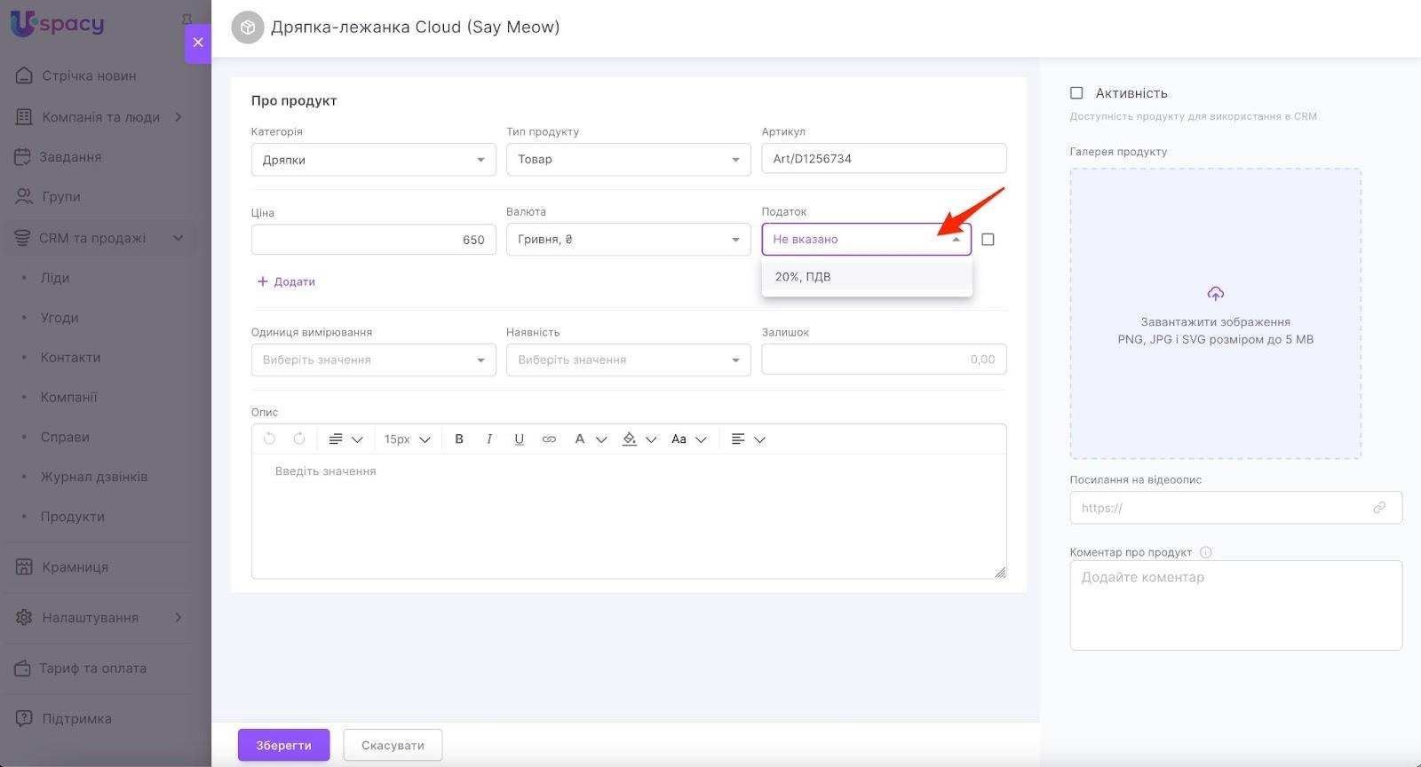Click the Ціна input field
Viewport: 1421px width, 767px height.
[373, 240]
